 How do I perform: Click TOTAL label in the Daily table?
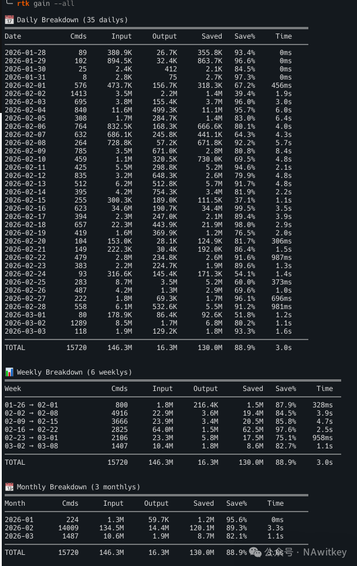pos(15,348)
